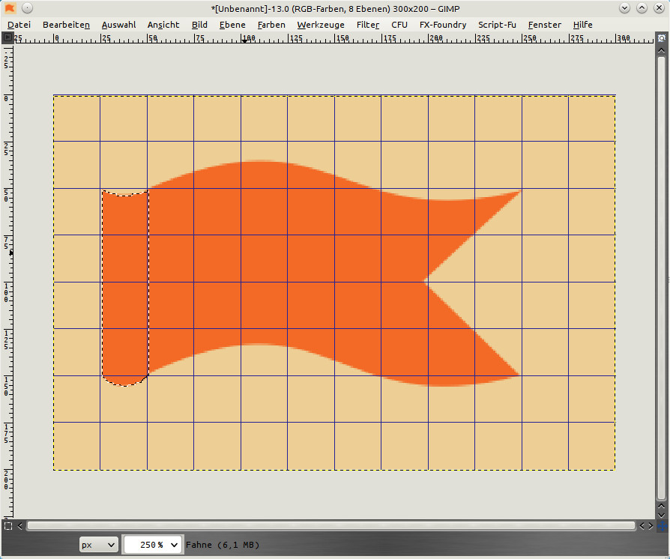
Task: Click the horizontal scrollbar track
Action: 330,526
